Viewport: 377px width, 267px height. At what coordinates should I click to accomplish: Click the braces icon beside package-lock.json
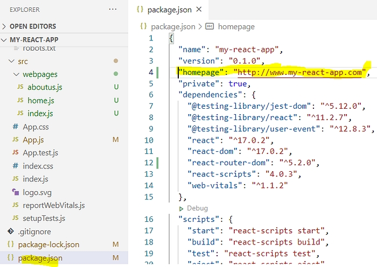[x=10, y=244]
